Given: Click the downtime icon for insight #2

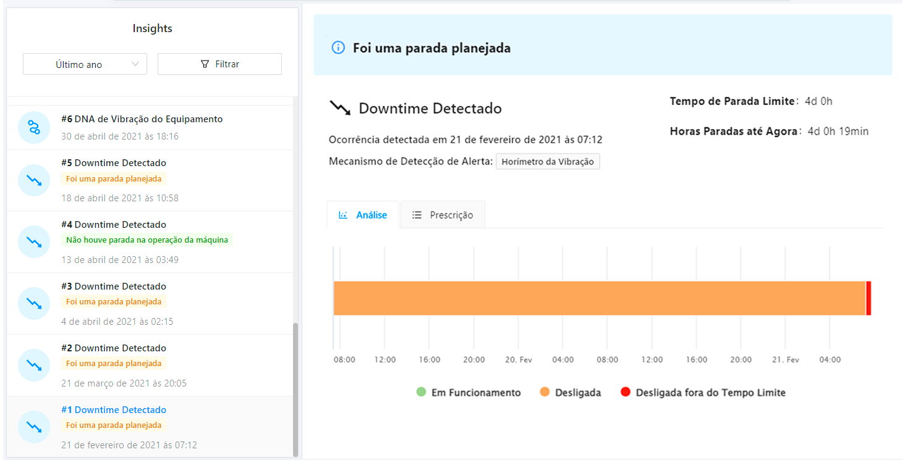Looking at the screenshot, I should pyautogui.click(x=34, y=366).
